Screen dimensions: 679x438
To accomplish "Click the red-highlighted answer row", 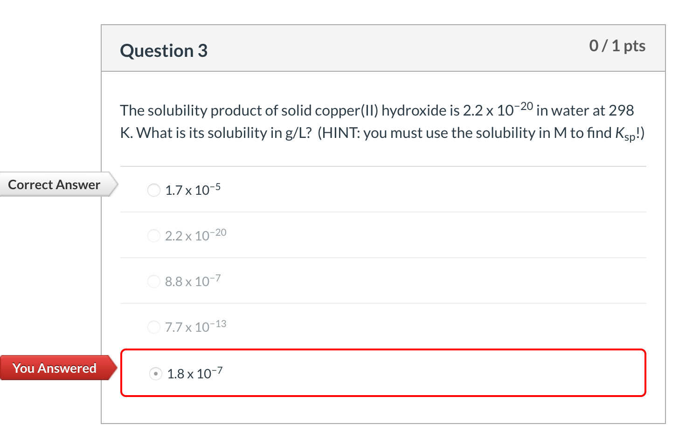I will (x=382, y=373).
